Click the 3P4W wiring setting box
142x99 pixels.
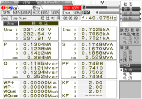point(6,12)
